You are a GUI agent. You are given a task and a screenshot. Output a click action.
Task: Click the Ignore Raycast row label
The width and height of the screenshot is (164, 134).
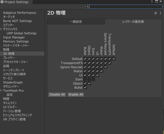click(71, 67)
